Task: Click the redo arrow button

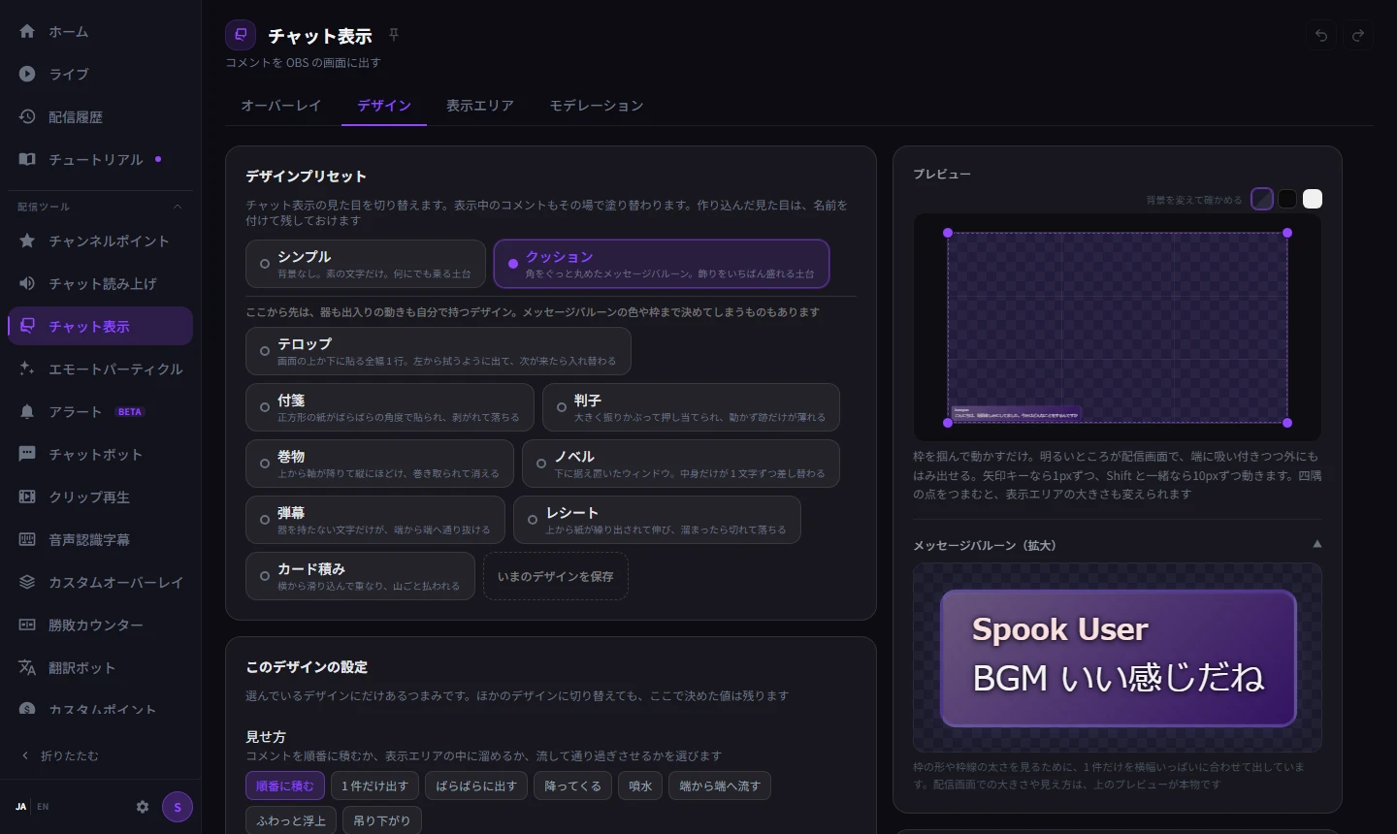Action: click(1358, 35)
